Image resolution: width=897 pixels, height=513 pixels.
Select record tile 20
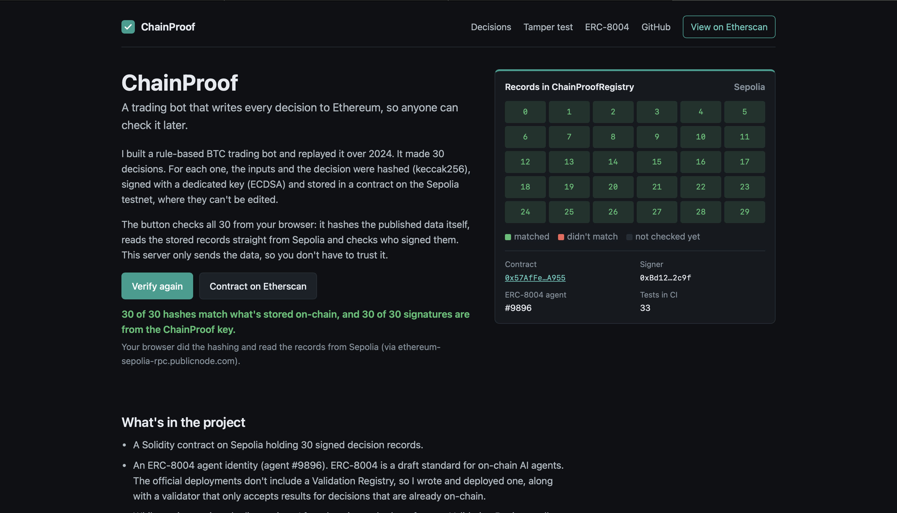point(613,187)
